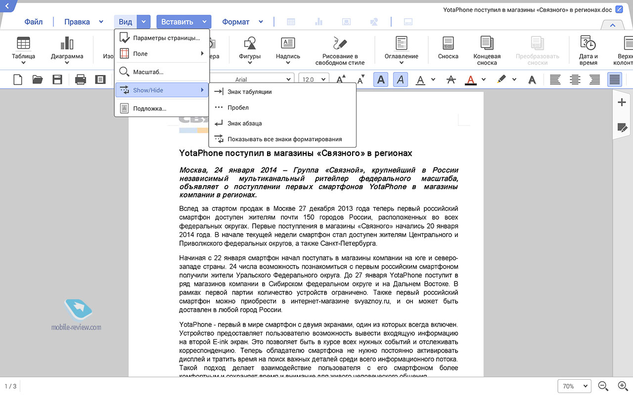Expand font color dropdown arrow
This screenshot has height=395, width=633.
pyautogui.click(x=484, y=79)
